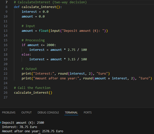Click the float(input(...)) assignment on line 13
Viewport: 154px width, 134px height.
[x=65, y=31]
